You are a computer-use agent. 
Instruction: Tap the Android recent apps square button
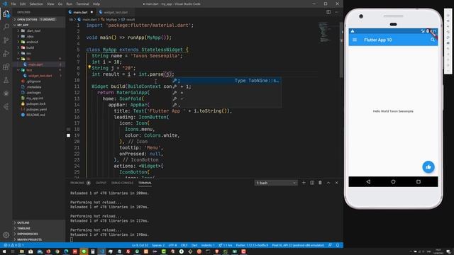click(x=419, y=181)
